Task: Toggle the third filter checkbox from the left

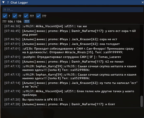Action: point(26,16)
